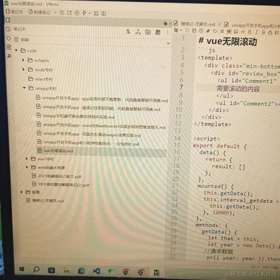The width and height of the screenshot is (280, 280).
Task: Open the 前端 notebook selector dropdown
Action: tap(169, 43)
